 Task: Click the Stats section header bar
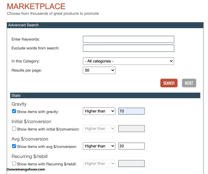click(x=105, y=95)
